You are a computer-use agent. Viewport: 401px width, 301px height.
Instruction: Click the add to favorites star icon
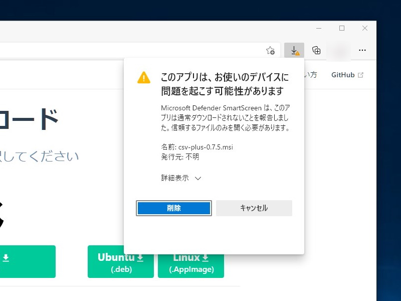(271, 50)
